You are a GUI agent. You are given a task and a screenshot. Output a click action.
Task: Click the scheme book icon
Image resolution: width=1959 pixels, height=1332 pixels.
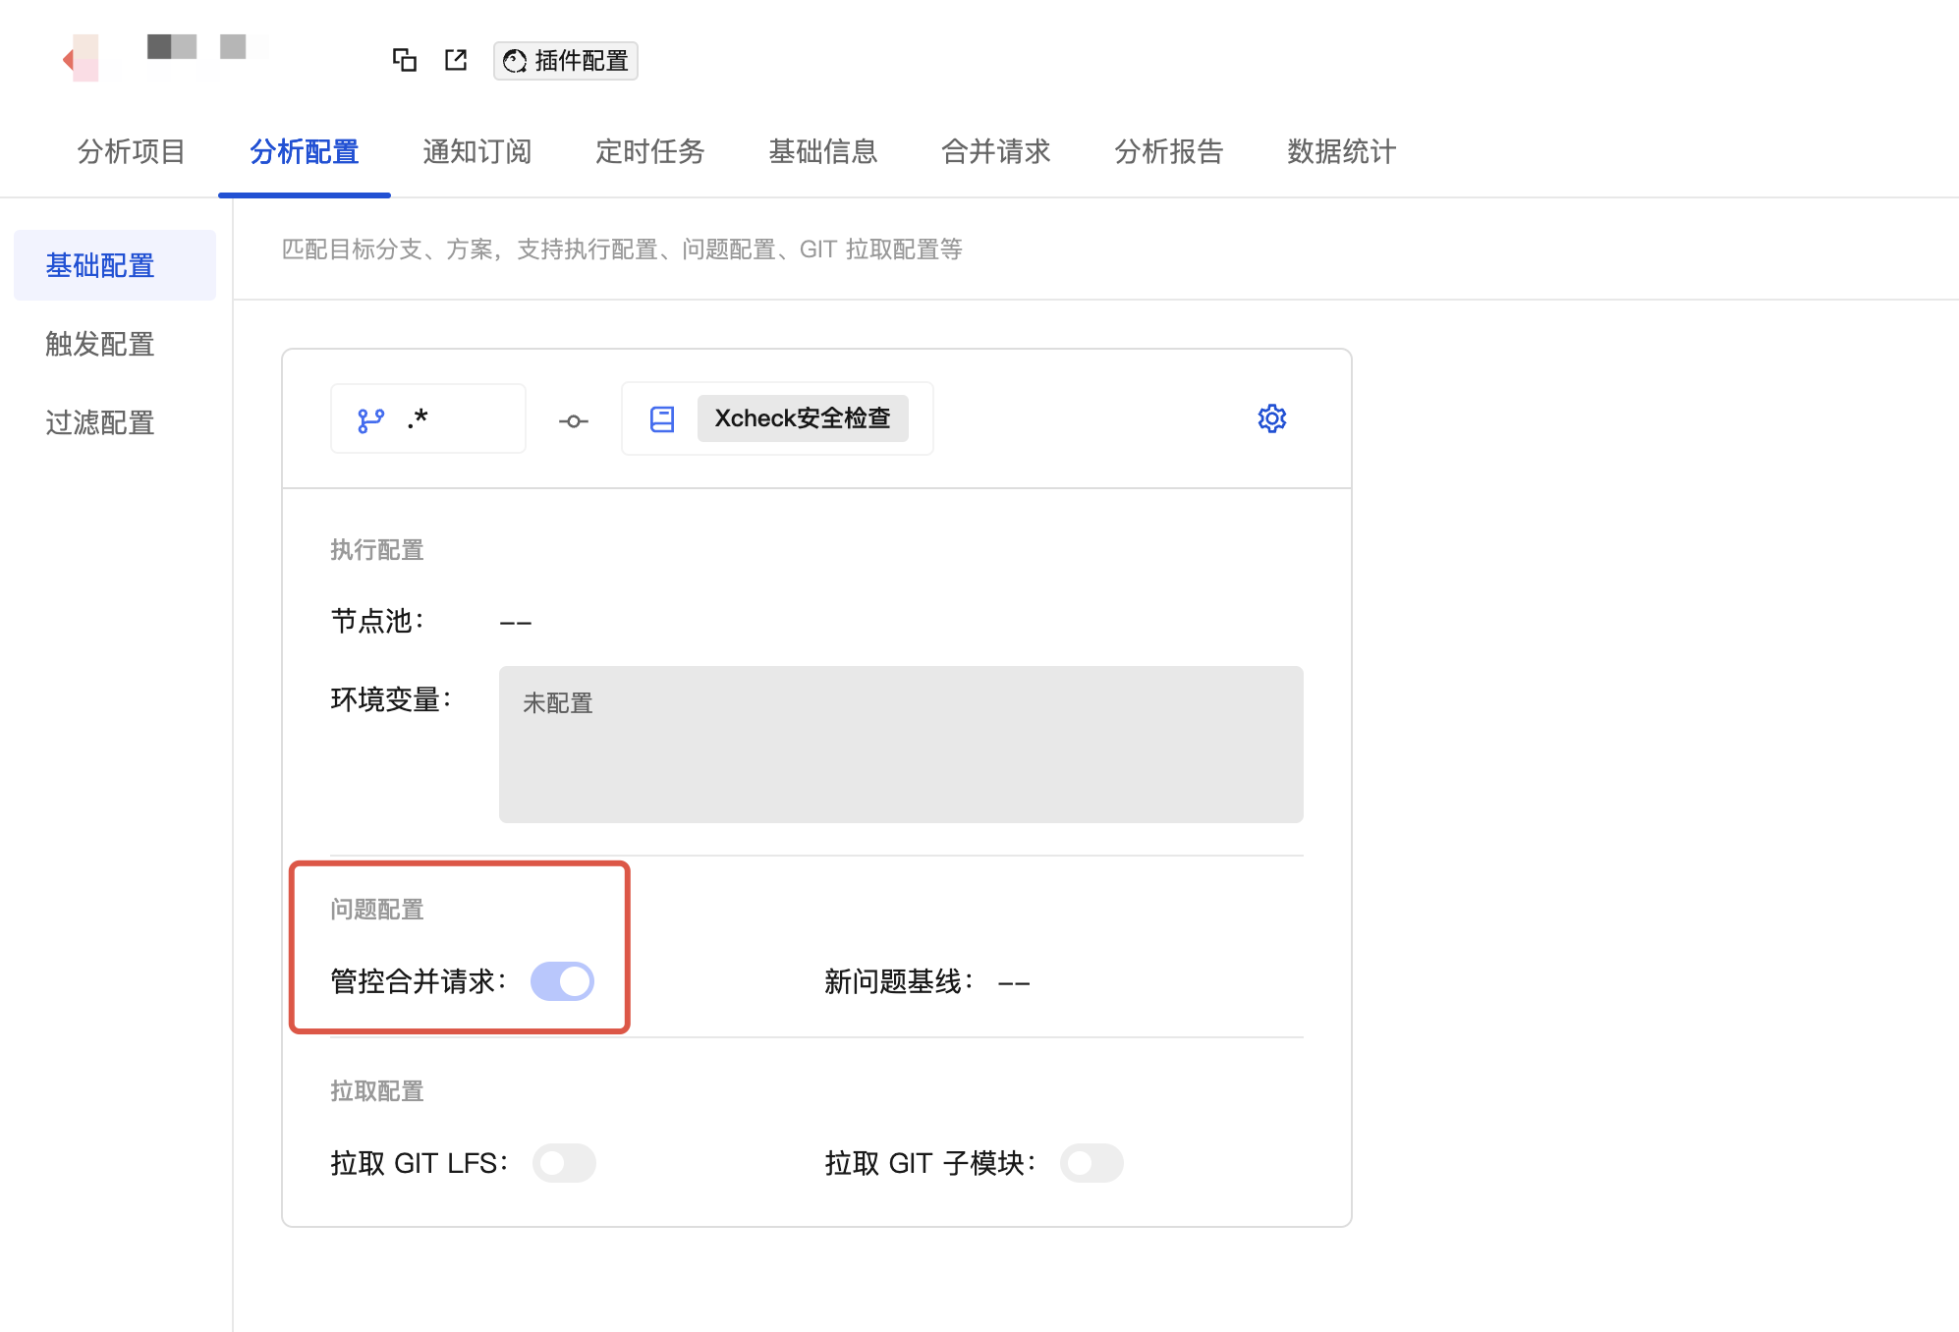662,419
